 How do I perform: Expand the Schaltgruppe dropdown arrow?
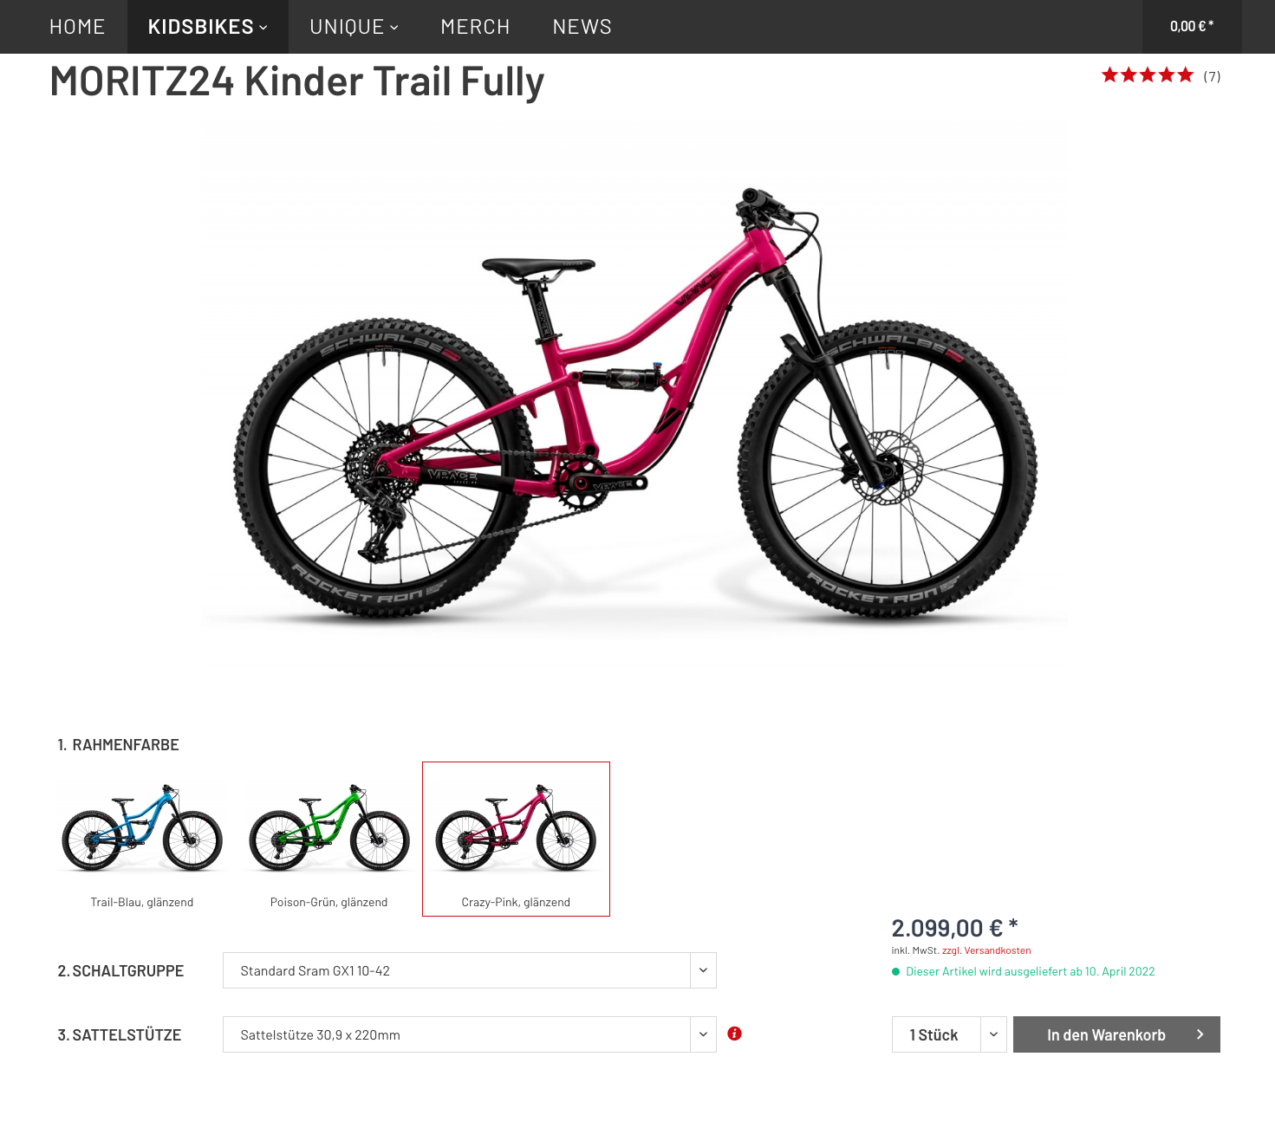(x=703, y=970)
